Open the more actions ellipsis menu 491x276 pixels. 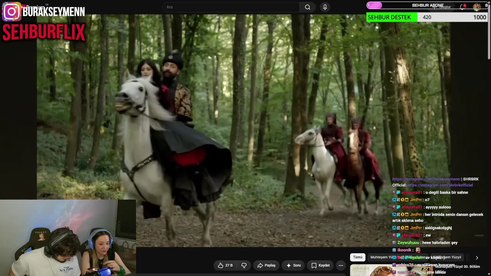[341, 265]
